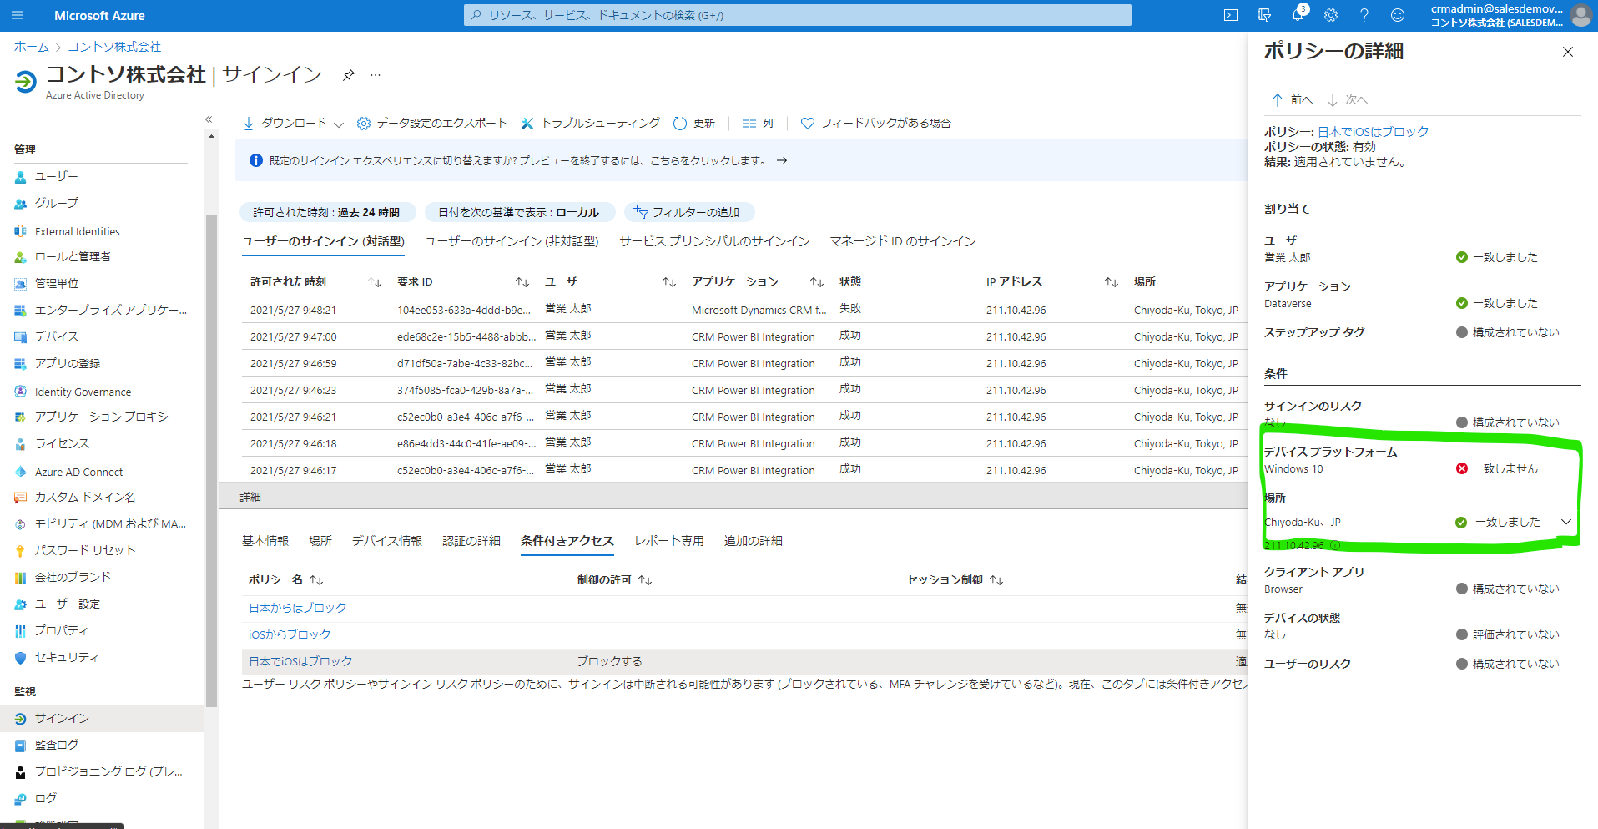Open the Basic info details tab

click(265, 541)
